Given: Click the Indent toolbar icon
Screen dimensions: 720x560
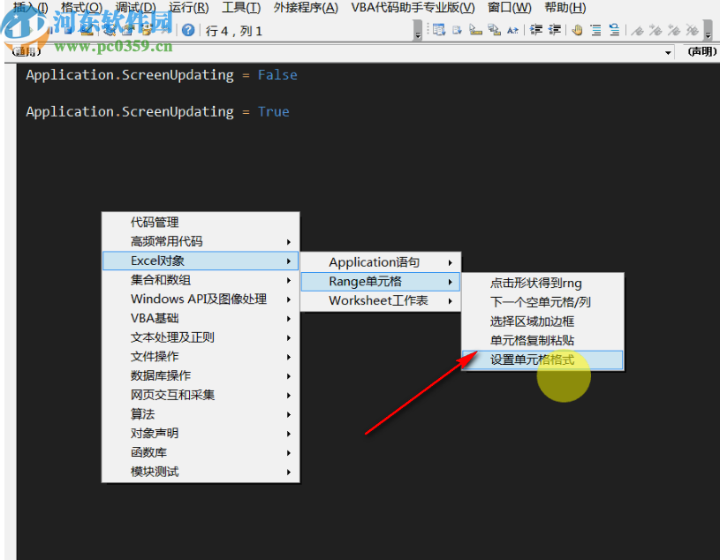Looking at the screenshot, I should [x=536, y=30].
